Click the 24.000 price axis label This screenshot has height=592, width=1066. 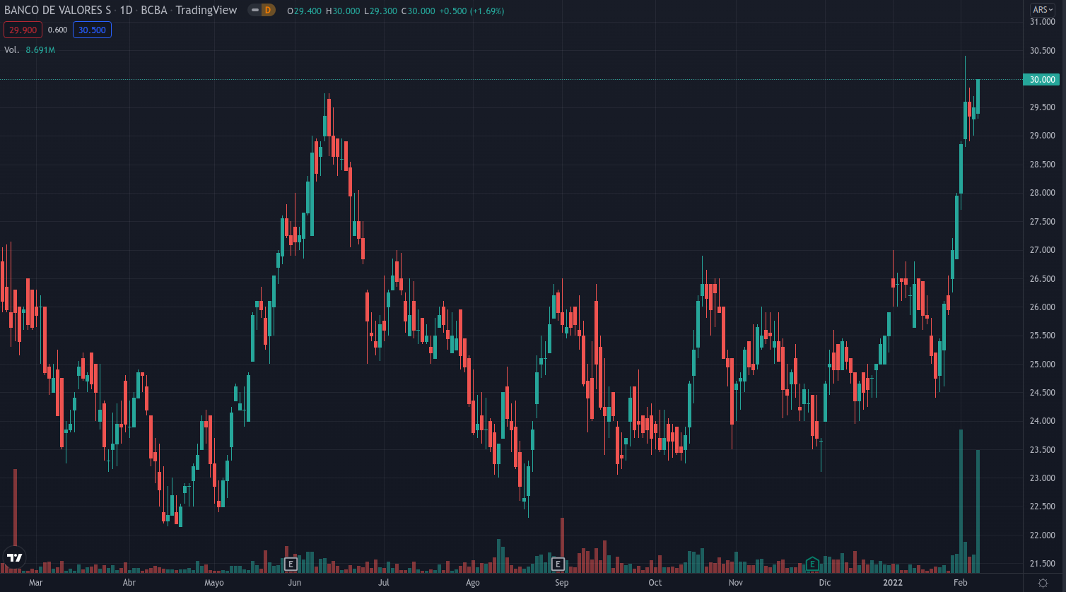(1043, 422)
